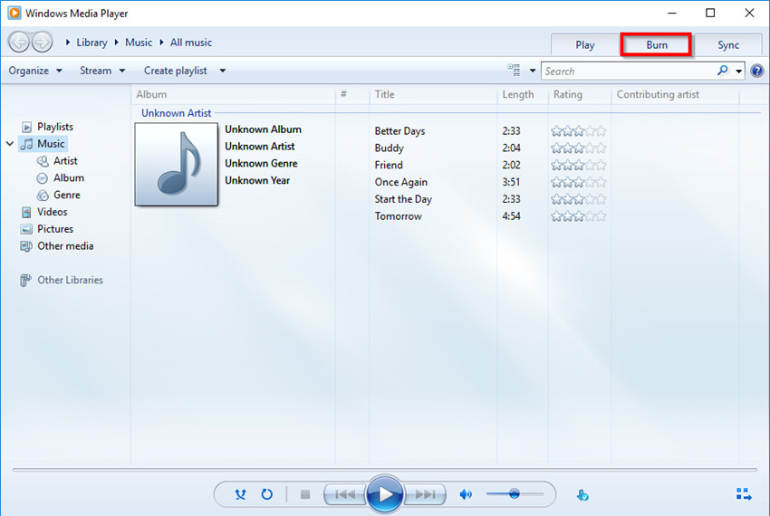This screenshot has height=516, width=770.
Task: Switch to the Sync tab
Action: (x=728, y=45)
